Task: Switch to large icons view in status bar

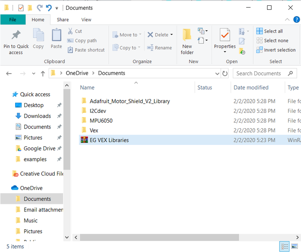Action: click(x=294, y=246)
